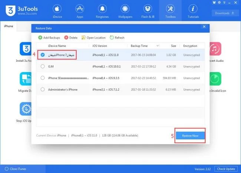Click the 'G.M' device name
This screenshot has height=173, width=241.
(x=51, y=67)
